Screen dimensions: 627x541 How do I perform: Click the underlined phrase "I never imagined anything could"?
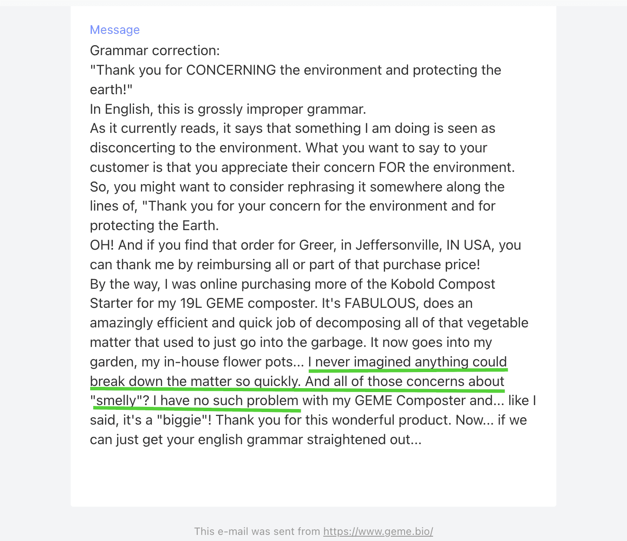(x=408, y=362)
